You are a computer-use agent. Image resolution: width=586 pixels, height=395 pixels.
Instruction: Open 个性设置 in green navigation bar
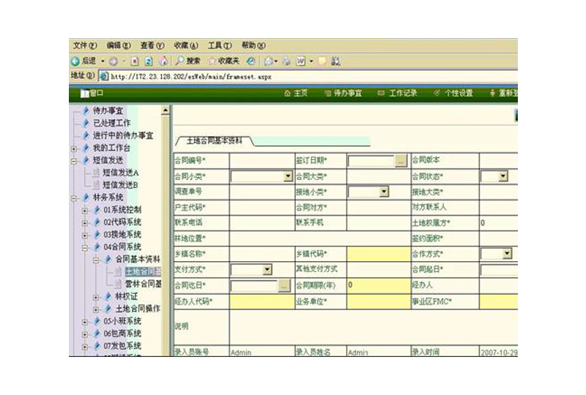tap(453, 94)
